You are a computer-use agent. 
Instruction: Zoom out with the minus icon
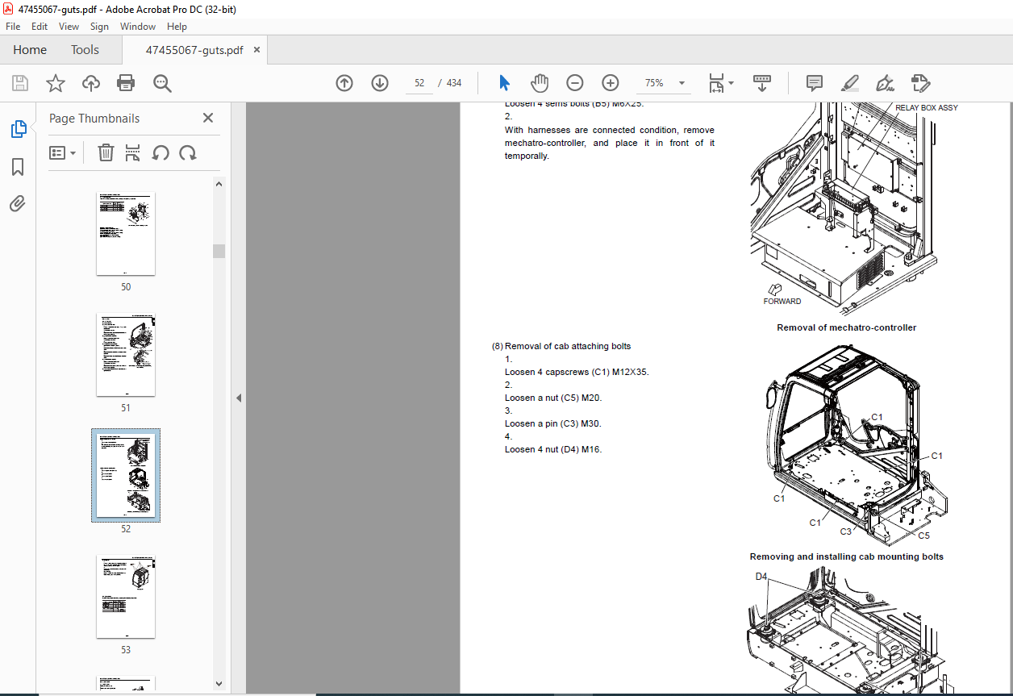[x=575, y=83]
